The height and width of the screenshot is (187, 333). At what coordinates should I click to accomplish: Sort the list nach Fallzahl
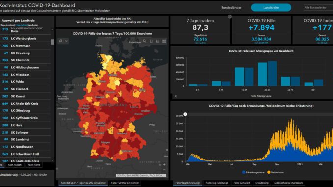point(15,165)
